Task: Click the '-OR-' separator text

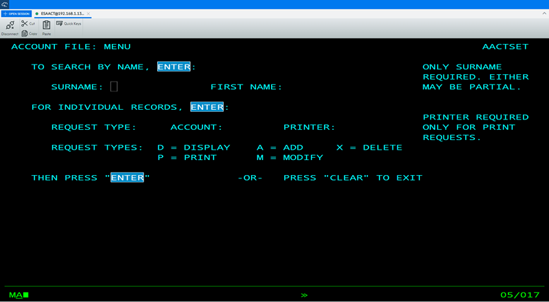Action: click(250, 178)
